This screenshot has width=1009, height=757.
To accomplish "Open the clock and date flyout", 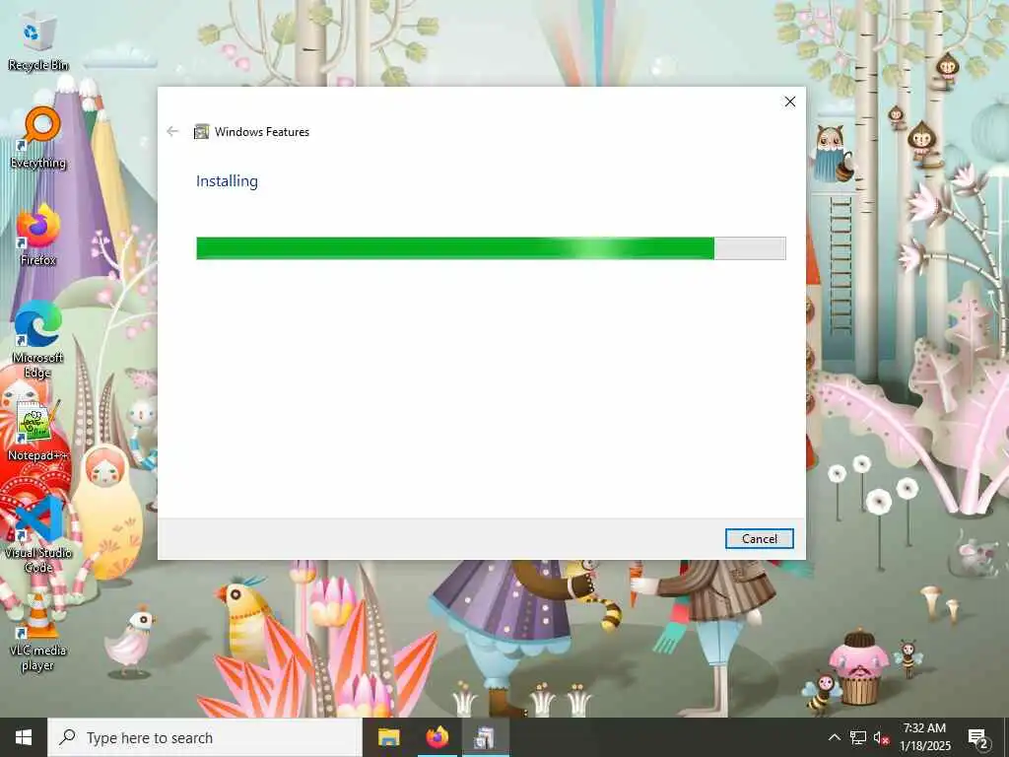I will 924,737.
